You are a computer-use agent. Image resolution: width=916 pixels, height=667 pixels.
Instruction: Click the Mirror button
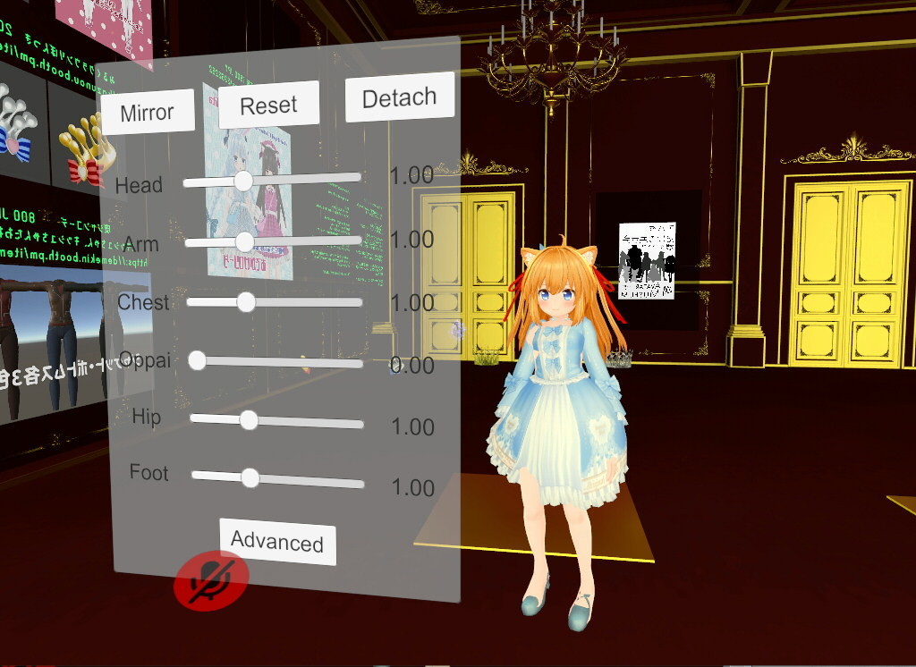coord(148,112)
